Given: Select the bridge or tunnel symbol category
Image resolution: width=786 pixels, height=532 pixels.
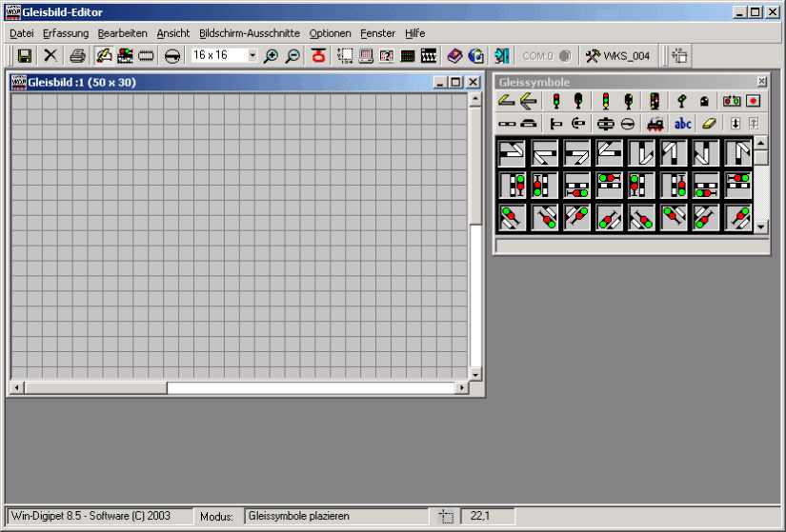Looking at the screenshot, I should (x=529, y=123).
